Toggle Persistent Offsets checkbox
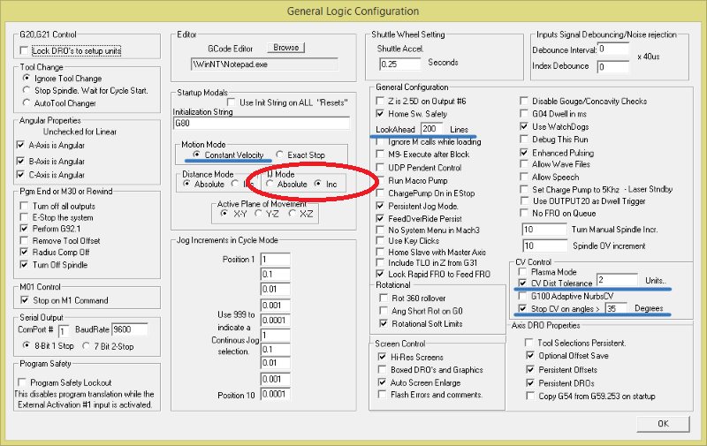This screenshot has height=446, width=707. pyautogui.click(x=530, y=369)
